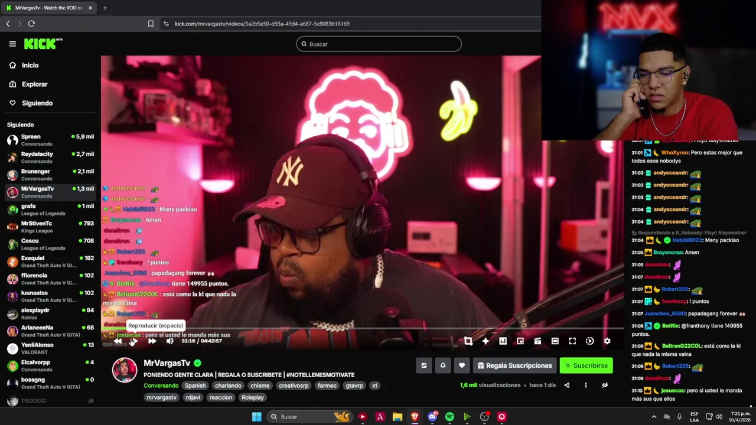Enable picture-in-picture mode icon
The image size is (756, 425).
(520, 341)
